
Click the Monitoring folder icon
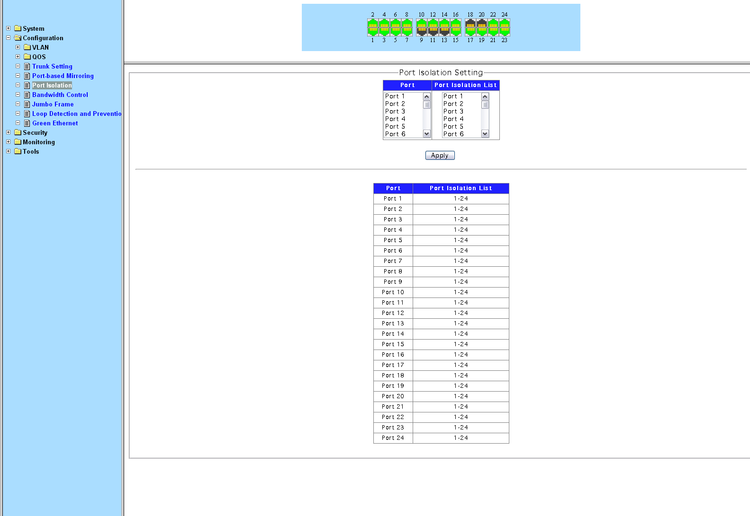pos(18,142)
